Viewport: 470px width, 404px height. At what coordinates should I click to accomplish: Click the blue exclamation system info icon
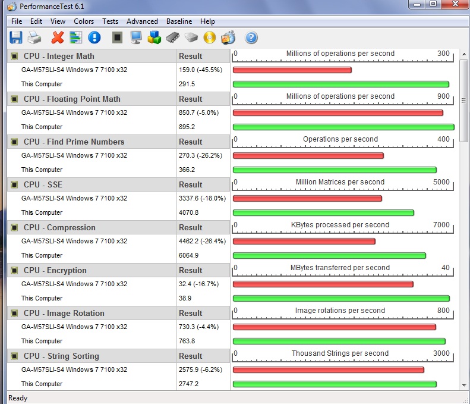point(94,38)
